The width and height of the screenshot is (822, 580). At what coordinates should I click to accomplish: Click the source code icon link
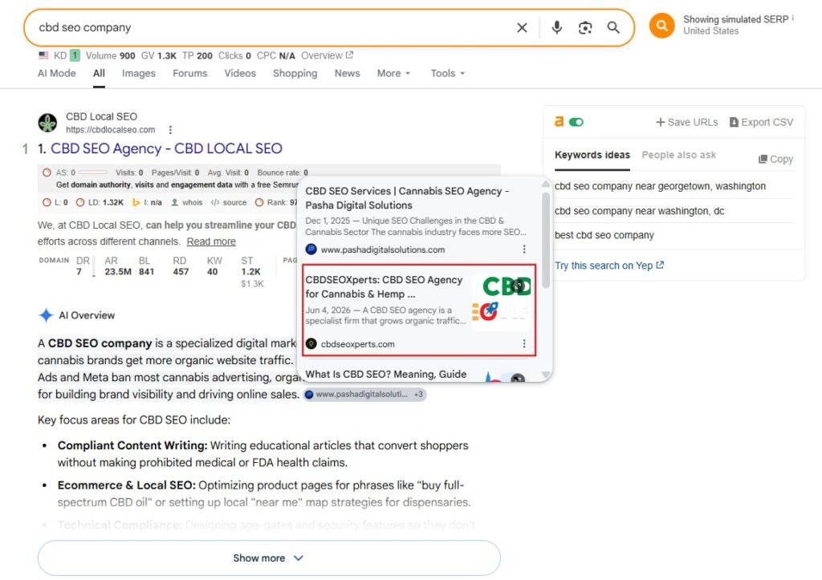[x=229, y=202]
